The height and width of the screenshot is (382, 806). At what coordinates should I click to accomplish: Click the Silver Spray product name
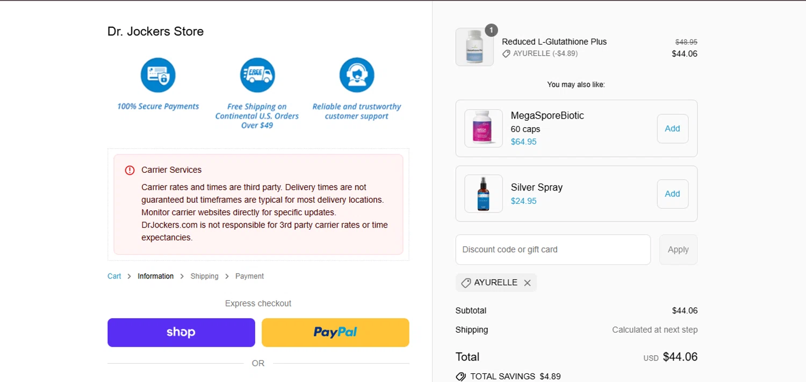(x=537, y=187)
